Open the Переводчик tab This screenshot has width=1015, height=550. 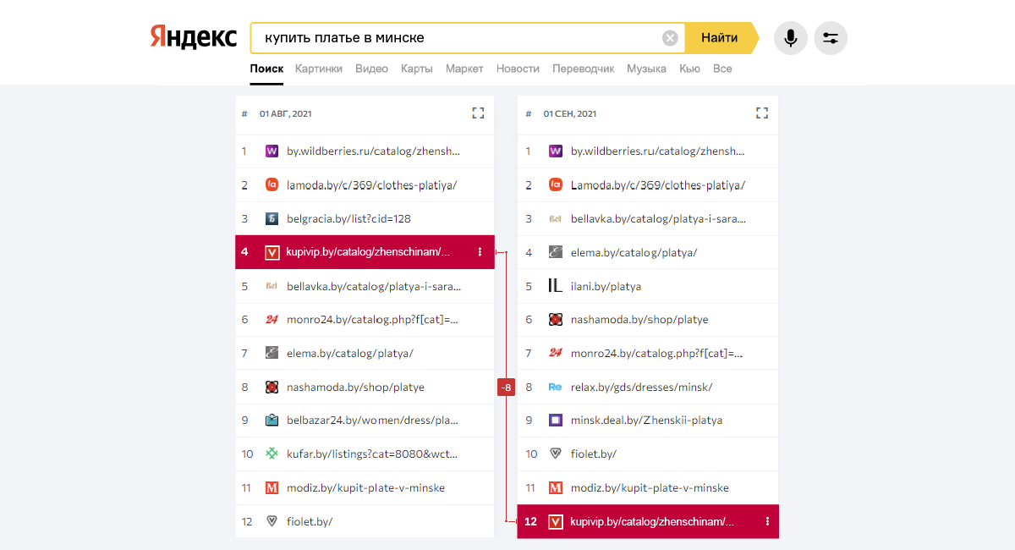pos(584,69)
